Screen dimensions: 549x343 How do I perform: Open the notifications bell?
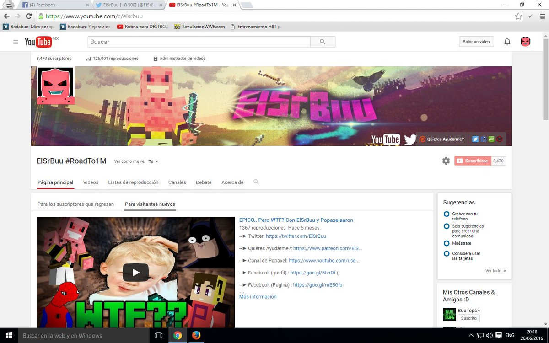(507, 42)
